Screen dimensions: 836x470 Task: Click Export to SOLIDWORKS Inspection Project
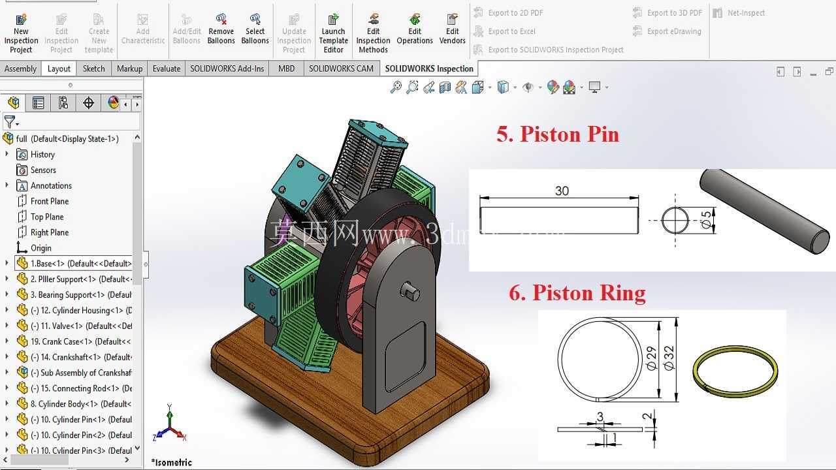(x=549, y=50)
